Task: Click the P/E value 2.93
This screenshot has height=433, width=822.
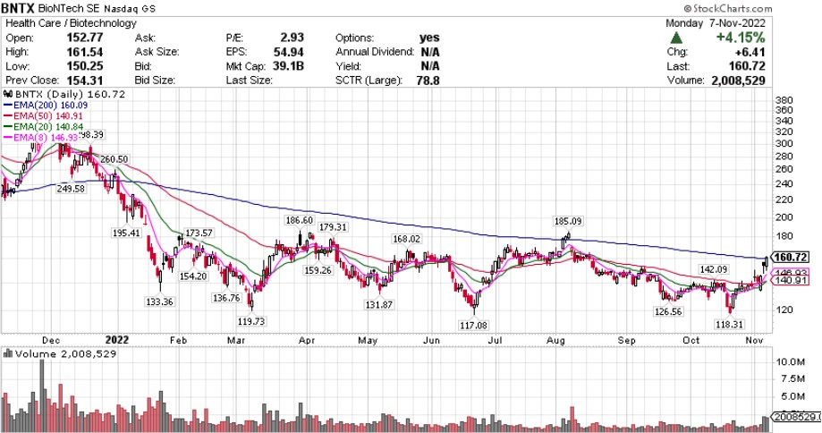Action: pos(292,38)
